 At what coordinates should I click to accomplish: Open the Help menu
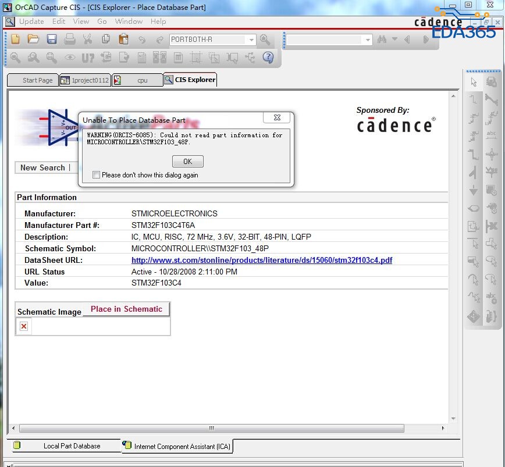158,22
